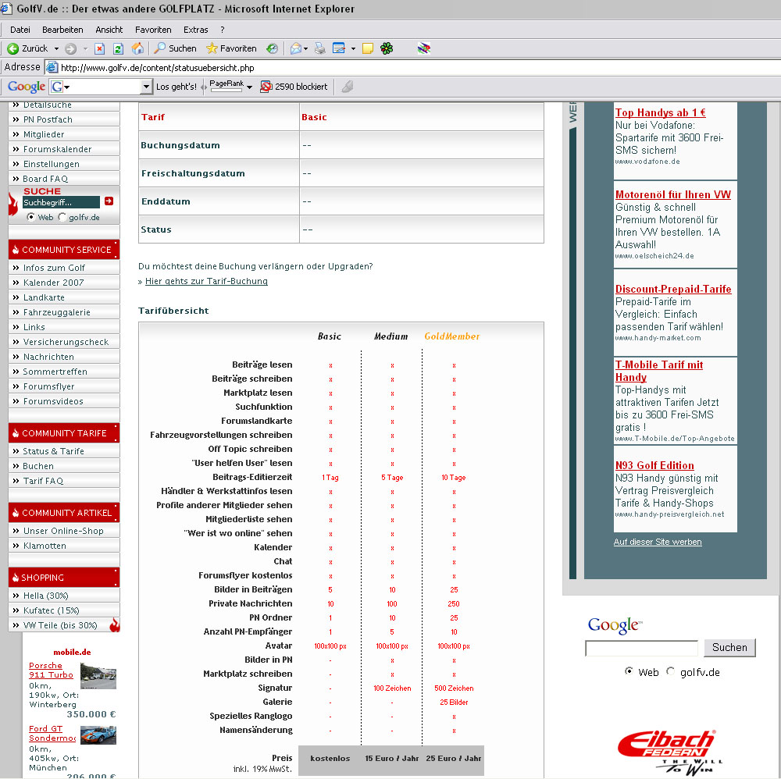
Task: Click the Mail envelope icon
Action: pyautogui.click(x=296, y=48)
